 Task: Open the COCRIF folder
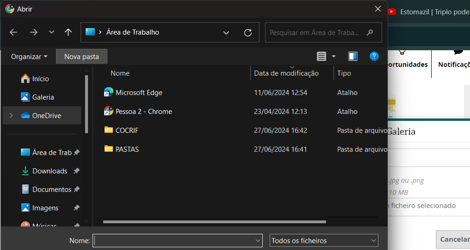pos(127,131)
